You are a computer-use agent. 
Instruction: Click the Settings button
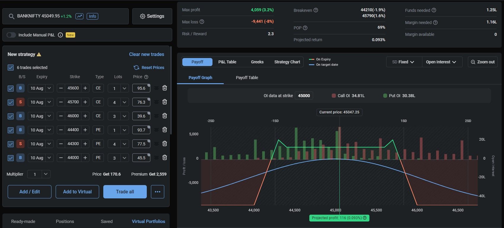(152, 16)
